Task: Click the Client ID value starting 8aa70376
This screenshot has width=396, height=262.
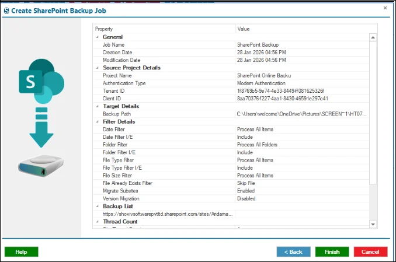Action: [x=282, y=99]
